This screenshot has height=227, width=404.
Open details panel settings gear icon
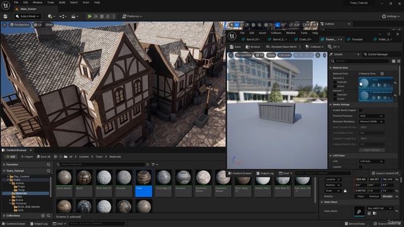coord(399,61)
